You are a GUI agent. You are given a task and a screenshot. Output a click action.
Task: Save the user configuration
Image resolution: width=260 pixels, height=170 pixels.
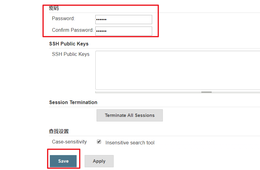pyautogui.click(x=63, y=161)
